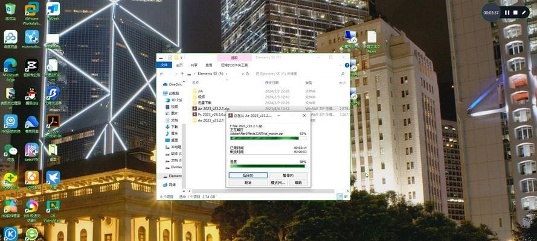The image size is (537, 241).
Task: Stop the screen recording
Action: (515, 13)
